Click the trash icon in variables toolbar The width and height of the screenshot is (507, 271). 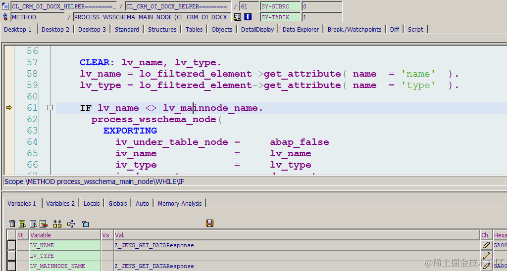[x=12, y=224]
